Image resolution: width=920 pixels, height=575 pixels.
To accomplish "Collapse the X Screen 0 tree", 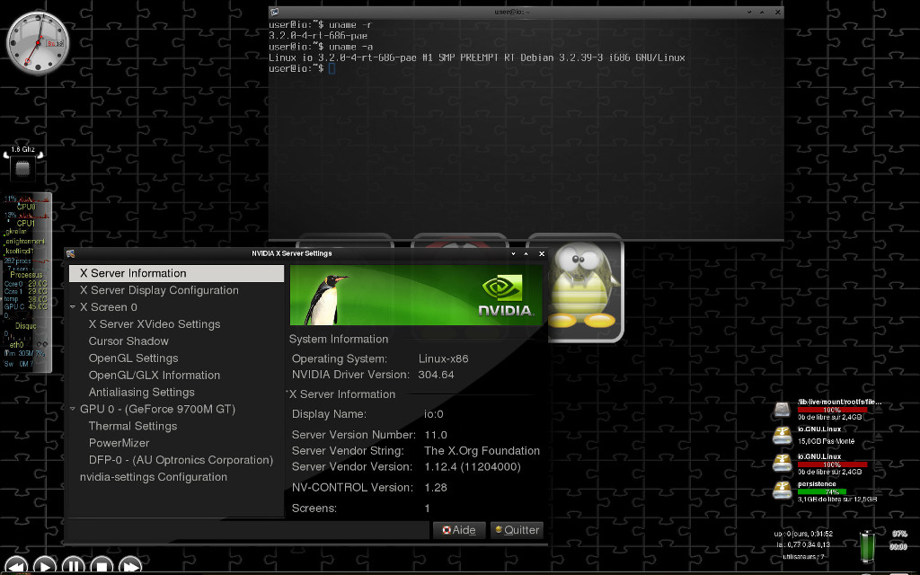I will coord(73,307).
